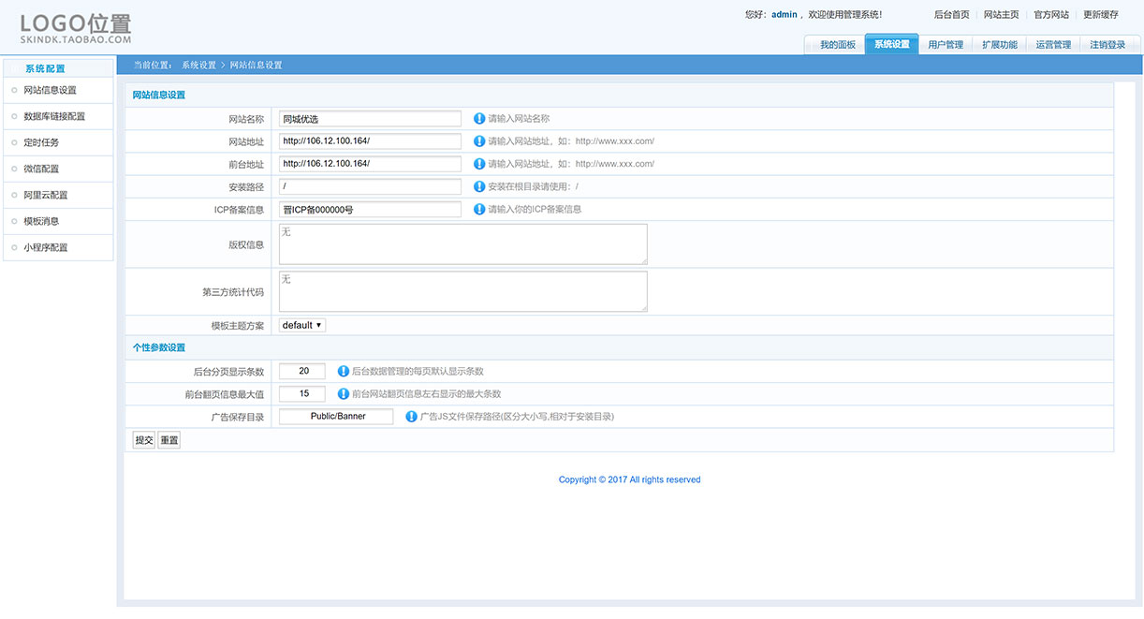This screenshot has height=619, width=1144.
Task: Open 数据库链接配置 in the sidebar
Action: click(x=54, y=117)
